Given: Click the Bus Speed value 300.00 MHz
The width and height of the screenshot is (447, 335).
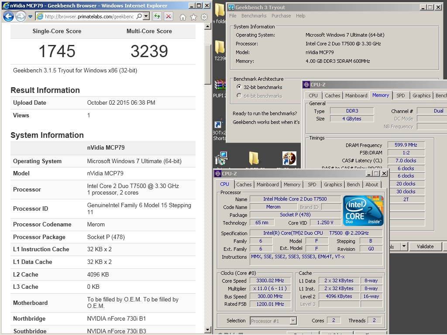Looking at the screenshot, I should [x=270, y=296].
